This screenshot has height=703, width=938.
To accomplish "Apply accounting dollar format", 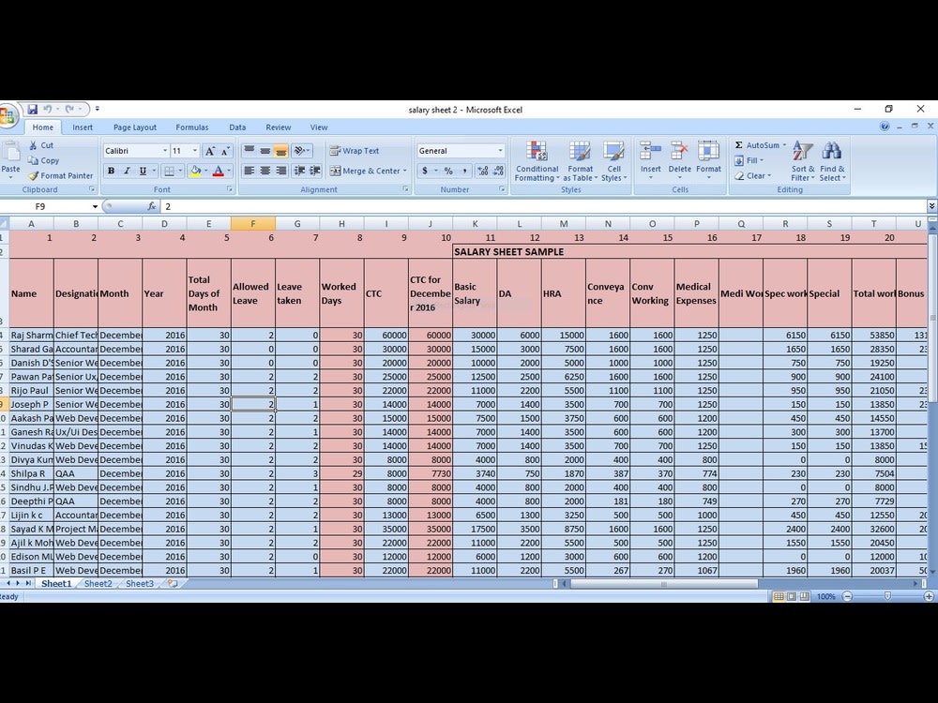I will tap(425, 171).
